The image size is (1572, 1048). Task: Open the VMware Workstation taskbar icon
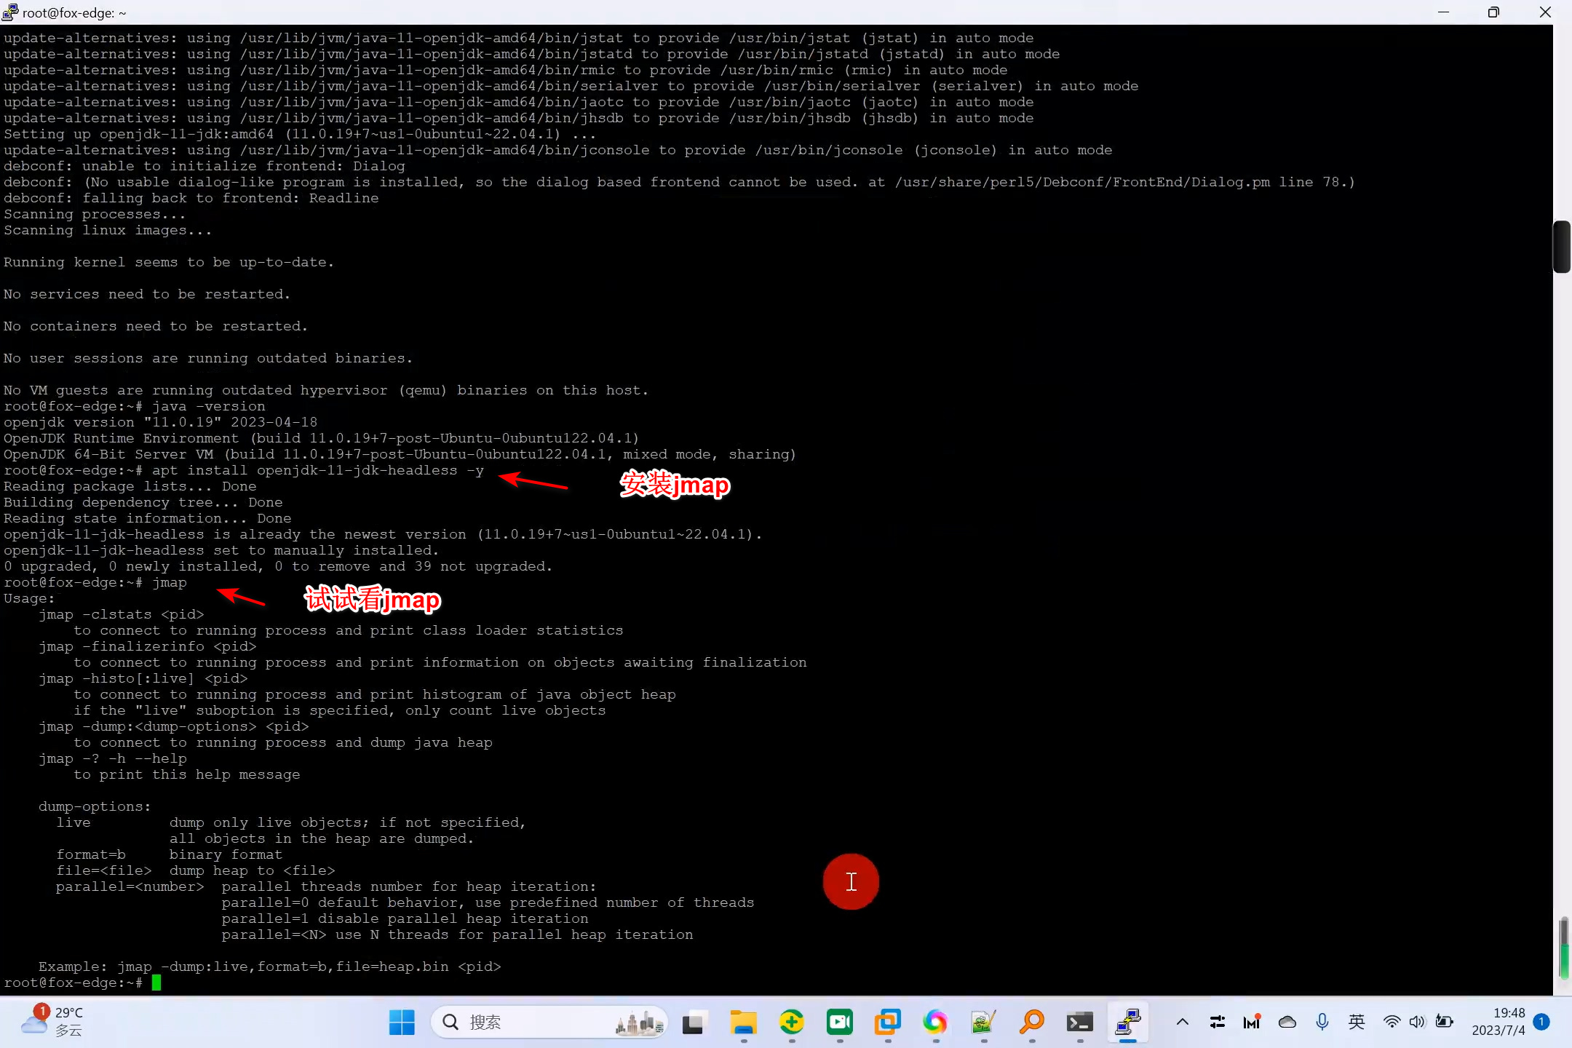tap(887, 1023)
